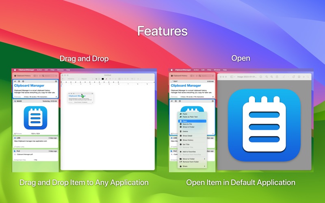This screenshot has height=203, width=325.
Task: Open list style dropdown in TextEdit toolbar
Action: (x=139, y=79)
